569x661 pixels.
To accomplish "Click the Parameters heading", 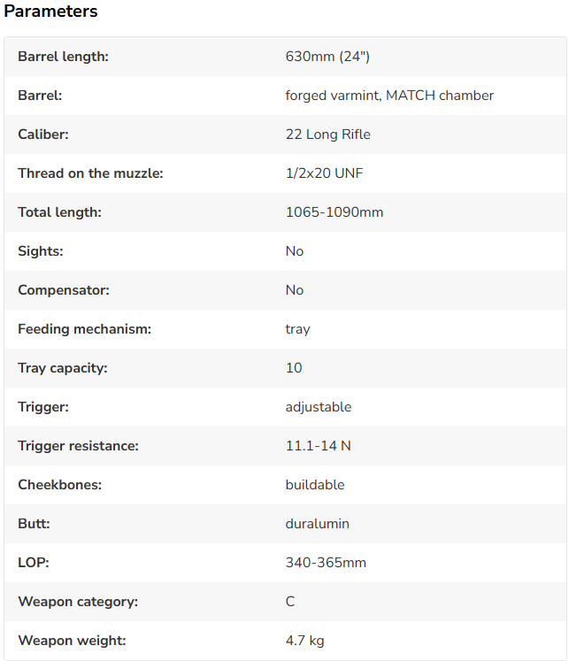I will coord(50,12).
